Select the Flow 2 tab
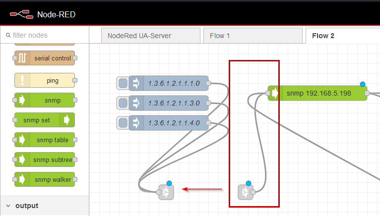Screen dimensions: 380x216 [x=343, y=36]
